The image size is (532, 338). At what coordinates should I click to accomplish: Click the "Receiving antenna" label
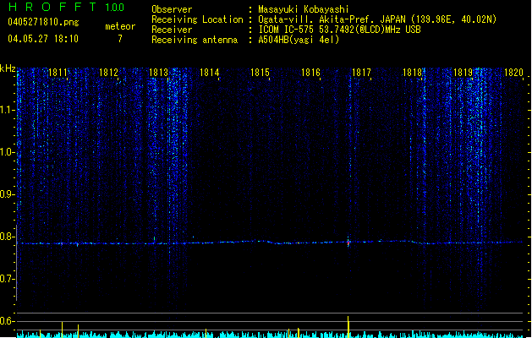[x=195, y=40]
